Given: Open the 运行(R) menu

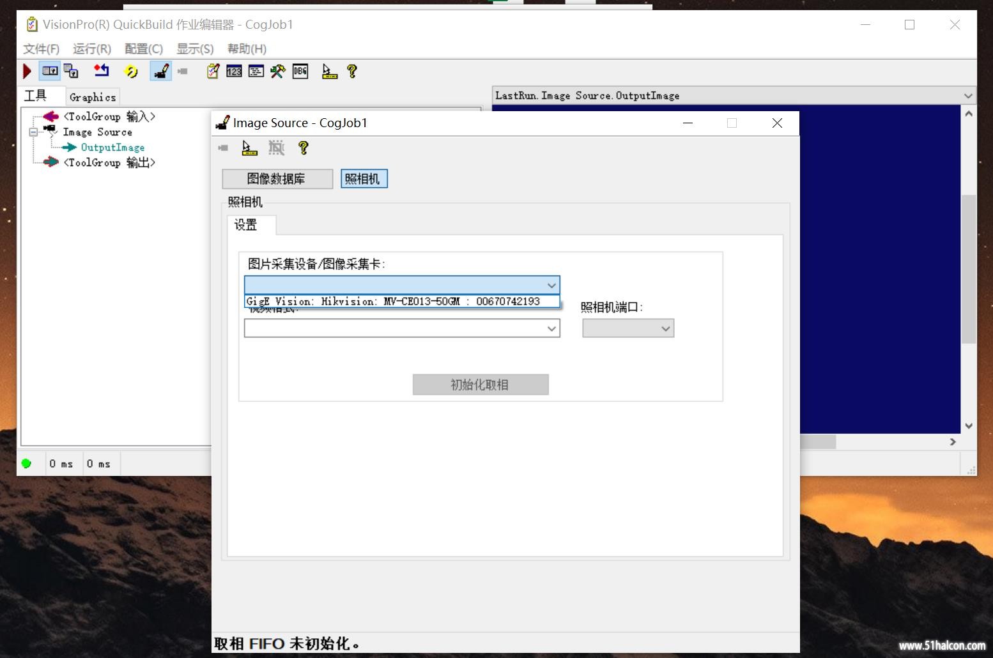Looking at the screenshot, I should 92,49.
